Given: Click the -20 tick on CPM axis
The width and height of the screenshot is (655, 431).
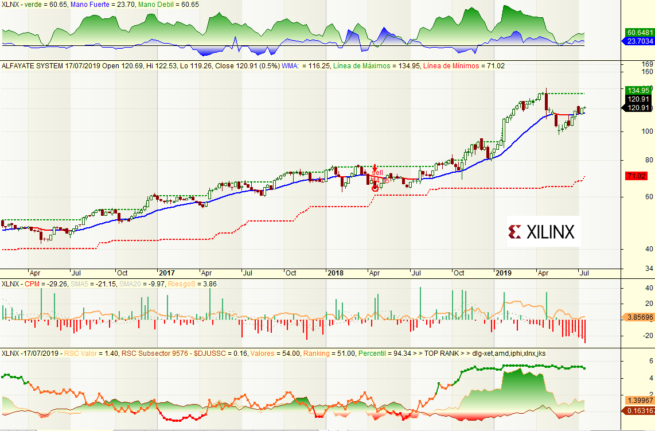Looking at the screenshot, I should pos(648,336).
